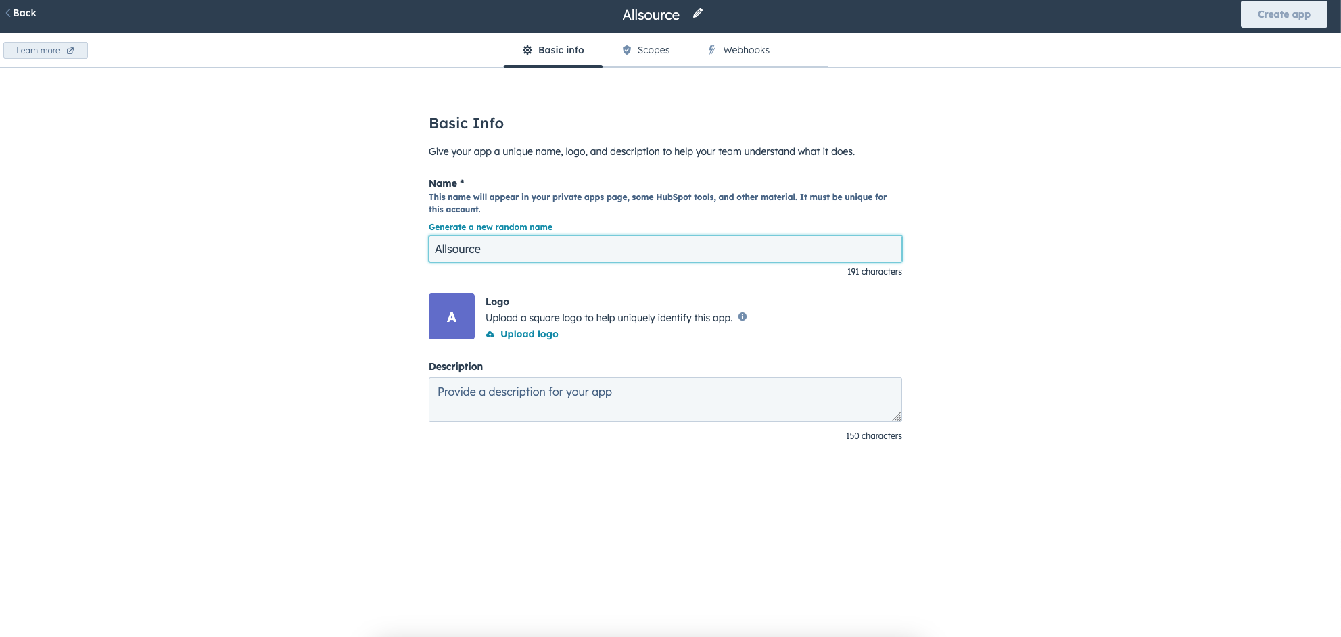Click the Basic Info heading
The width and height of the screenshot is (1341, 637).
pos(466,123)
